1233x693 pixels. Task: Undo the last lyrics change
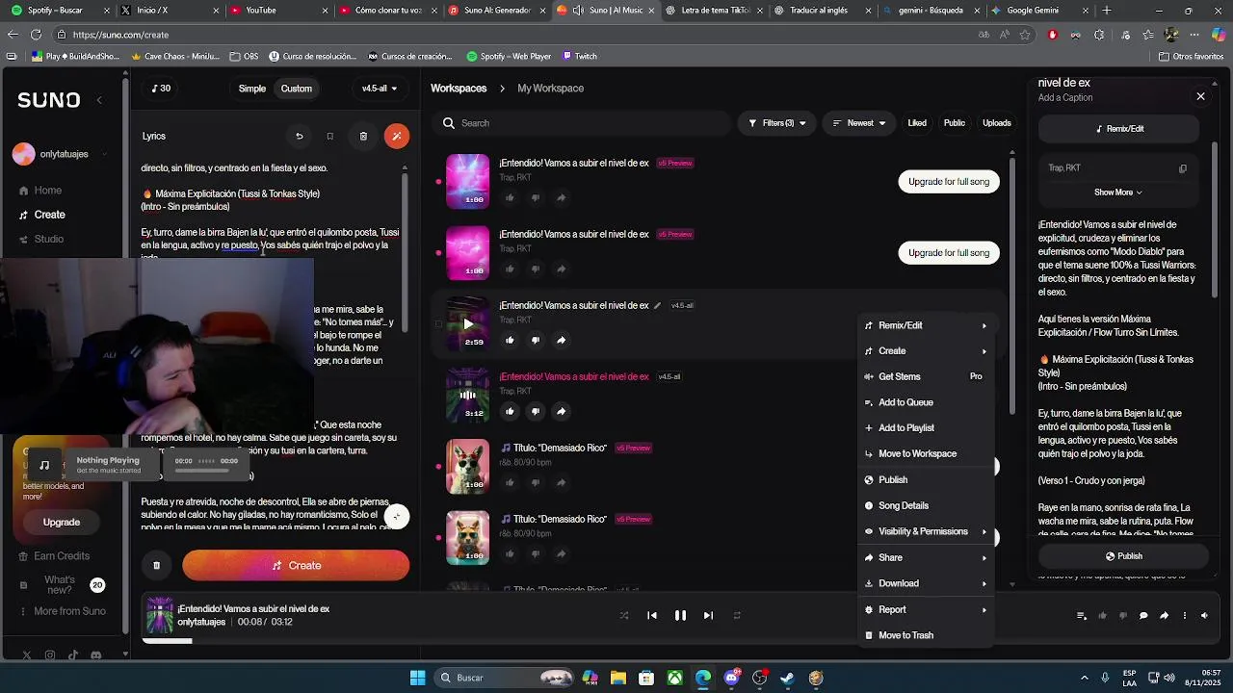[299, 136]
